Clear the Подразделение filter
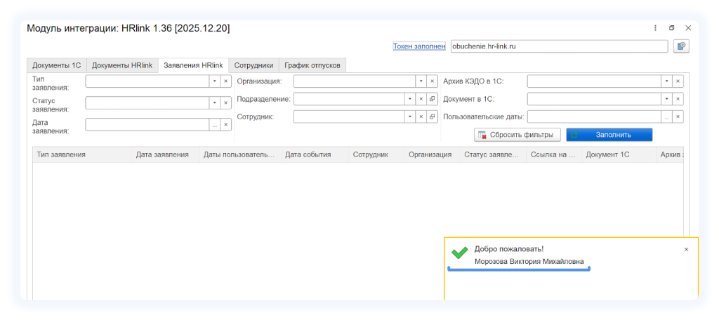The image size is (719, 320). 421,99
